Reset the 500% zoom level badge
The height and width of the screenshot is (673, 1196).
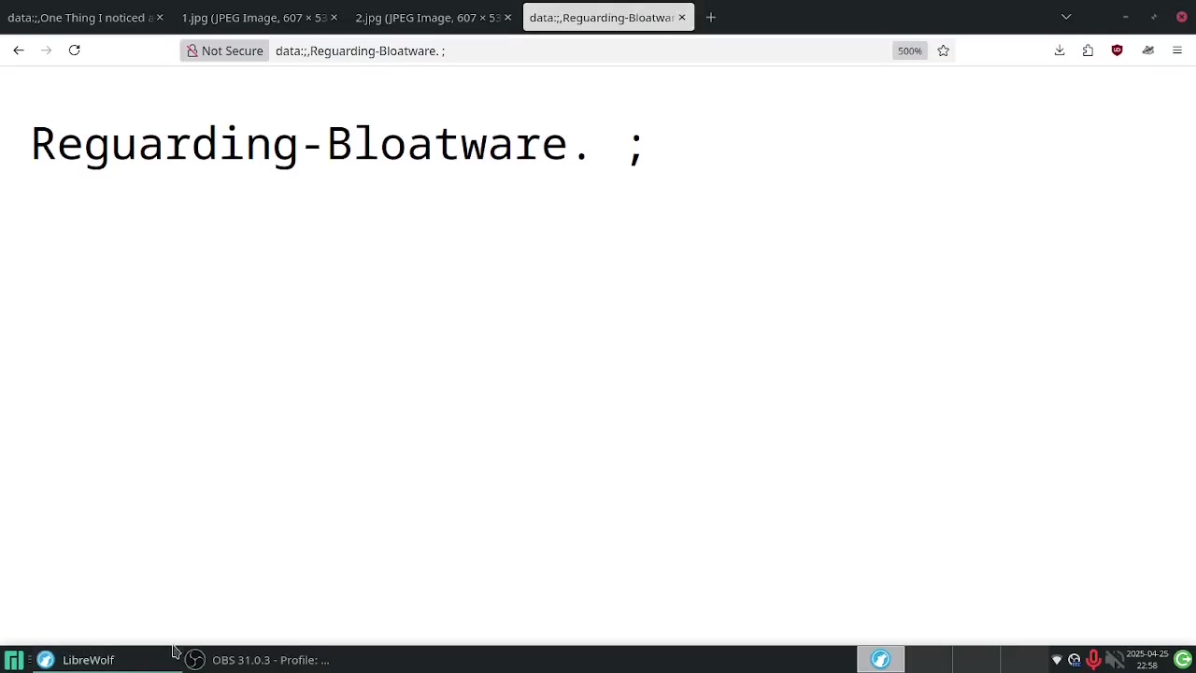(909, 50)
